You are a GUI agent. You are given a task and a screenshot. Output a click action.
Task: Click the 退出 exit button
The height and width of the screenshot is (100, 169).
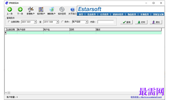tap(156, 22)
